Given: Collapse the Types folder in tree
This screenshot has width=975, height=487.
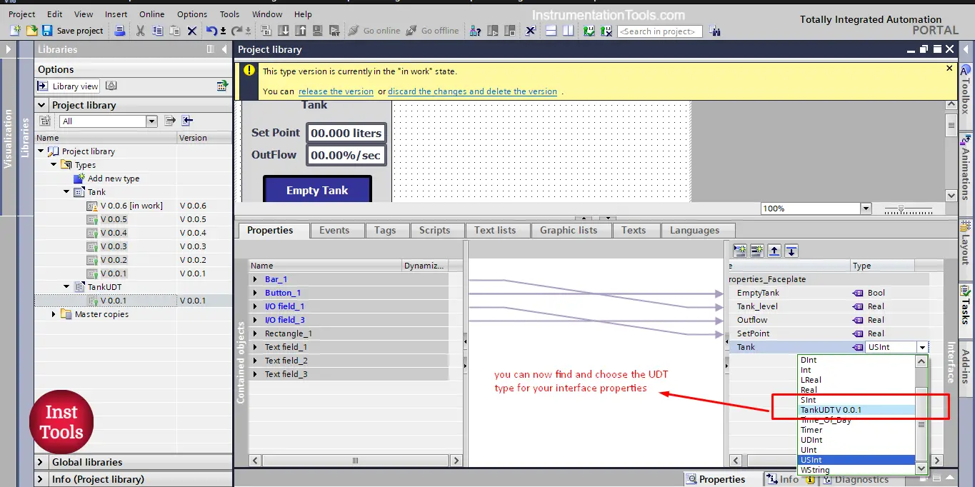Looking at the screenshot, I should click(54, 165).
